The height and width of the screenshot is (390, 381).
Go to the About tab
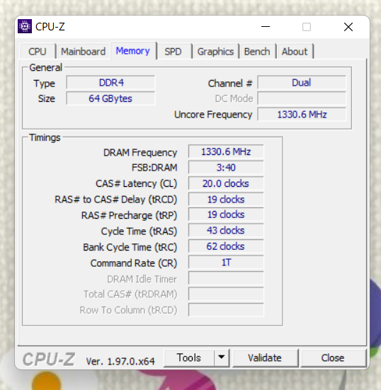pyautogui.click(x=295, y=52)
